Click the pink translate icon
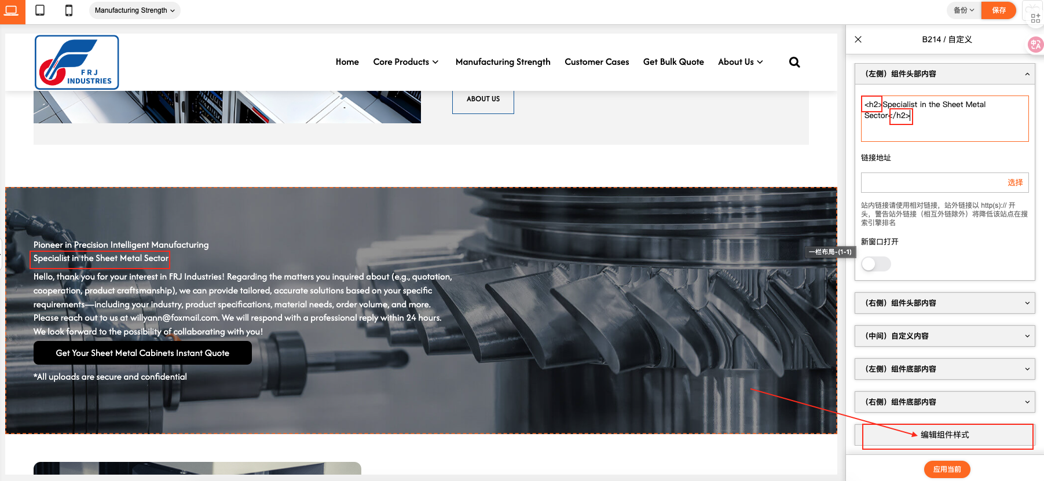The image size is (1044, 481). (x=1035, y=45)
